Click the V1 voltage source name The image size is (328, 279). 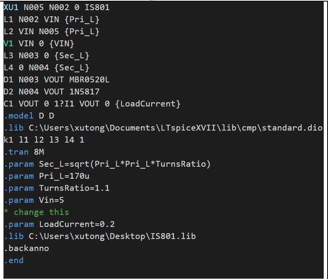[x=8, y=43]
